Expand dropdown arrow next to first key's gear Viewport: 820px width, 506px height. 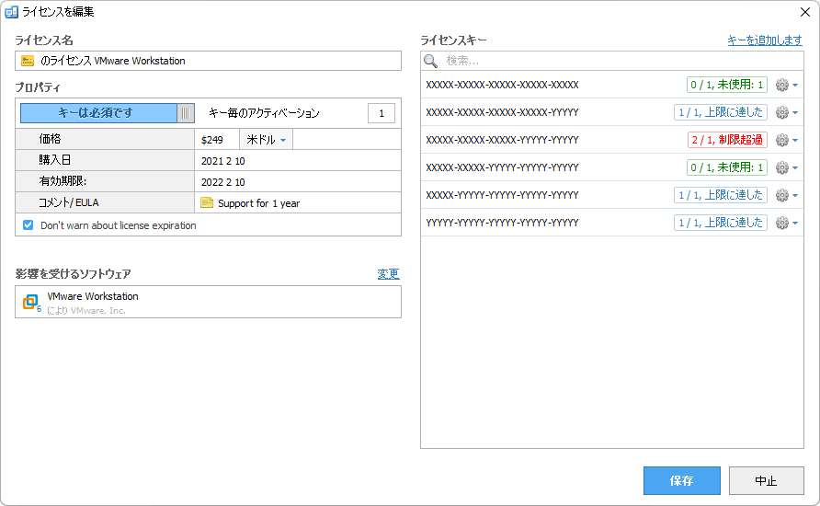click(795, 85)
